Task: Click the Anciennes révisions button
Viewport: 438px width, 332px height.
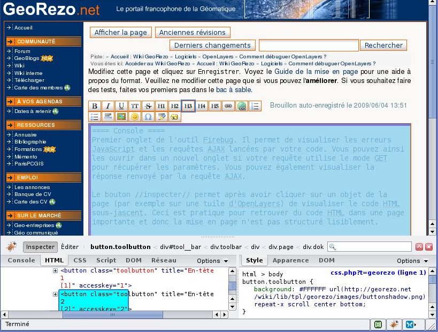Action: coord(193,33)
